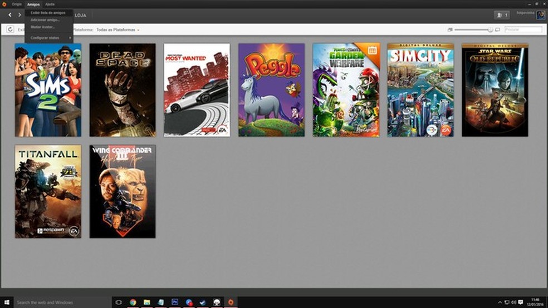Switch to the LOJA tab
This screenshot has width=548, height=308.
80,15
